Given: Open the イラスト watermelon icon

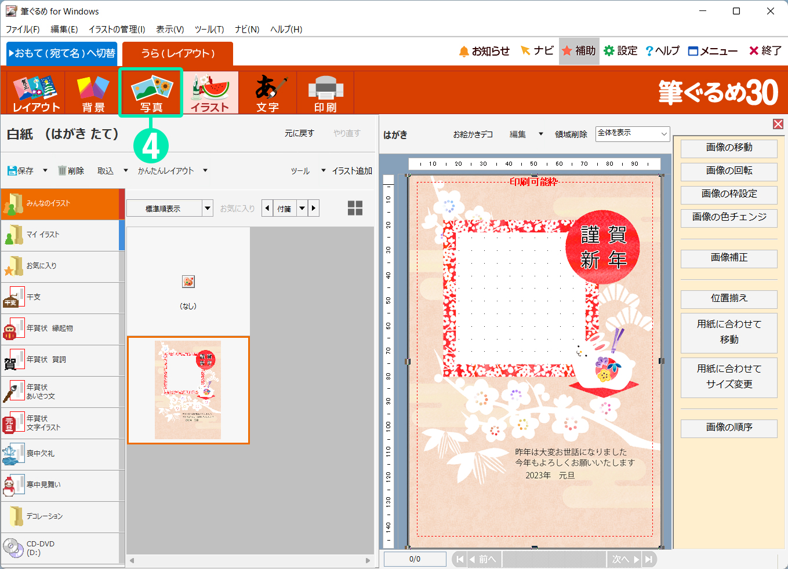Looking at the screenshot, I should [210, 93].
